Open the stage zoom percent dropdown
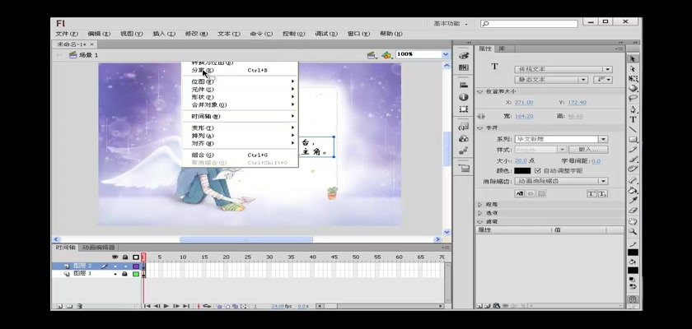The image size is (692, 329). click(446, 54)
